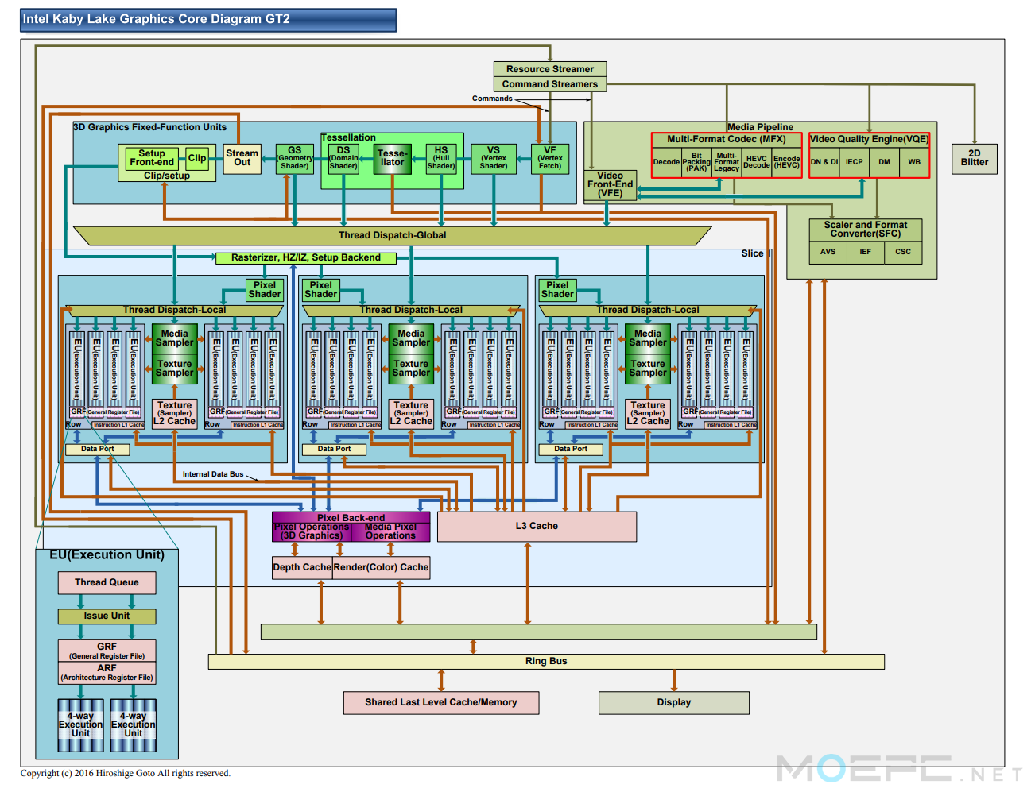Image resolution: width=1035 pixels, height=796 pixels.
Task: Select the Thread Queue block
Action: (107, 583)
